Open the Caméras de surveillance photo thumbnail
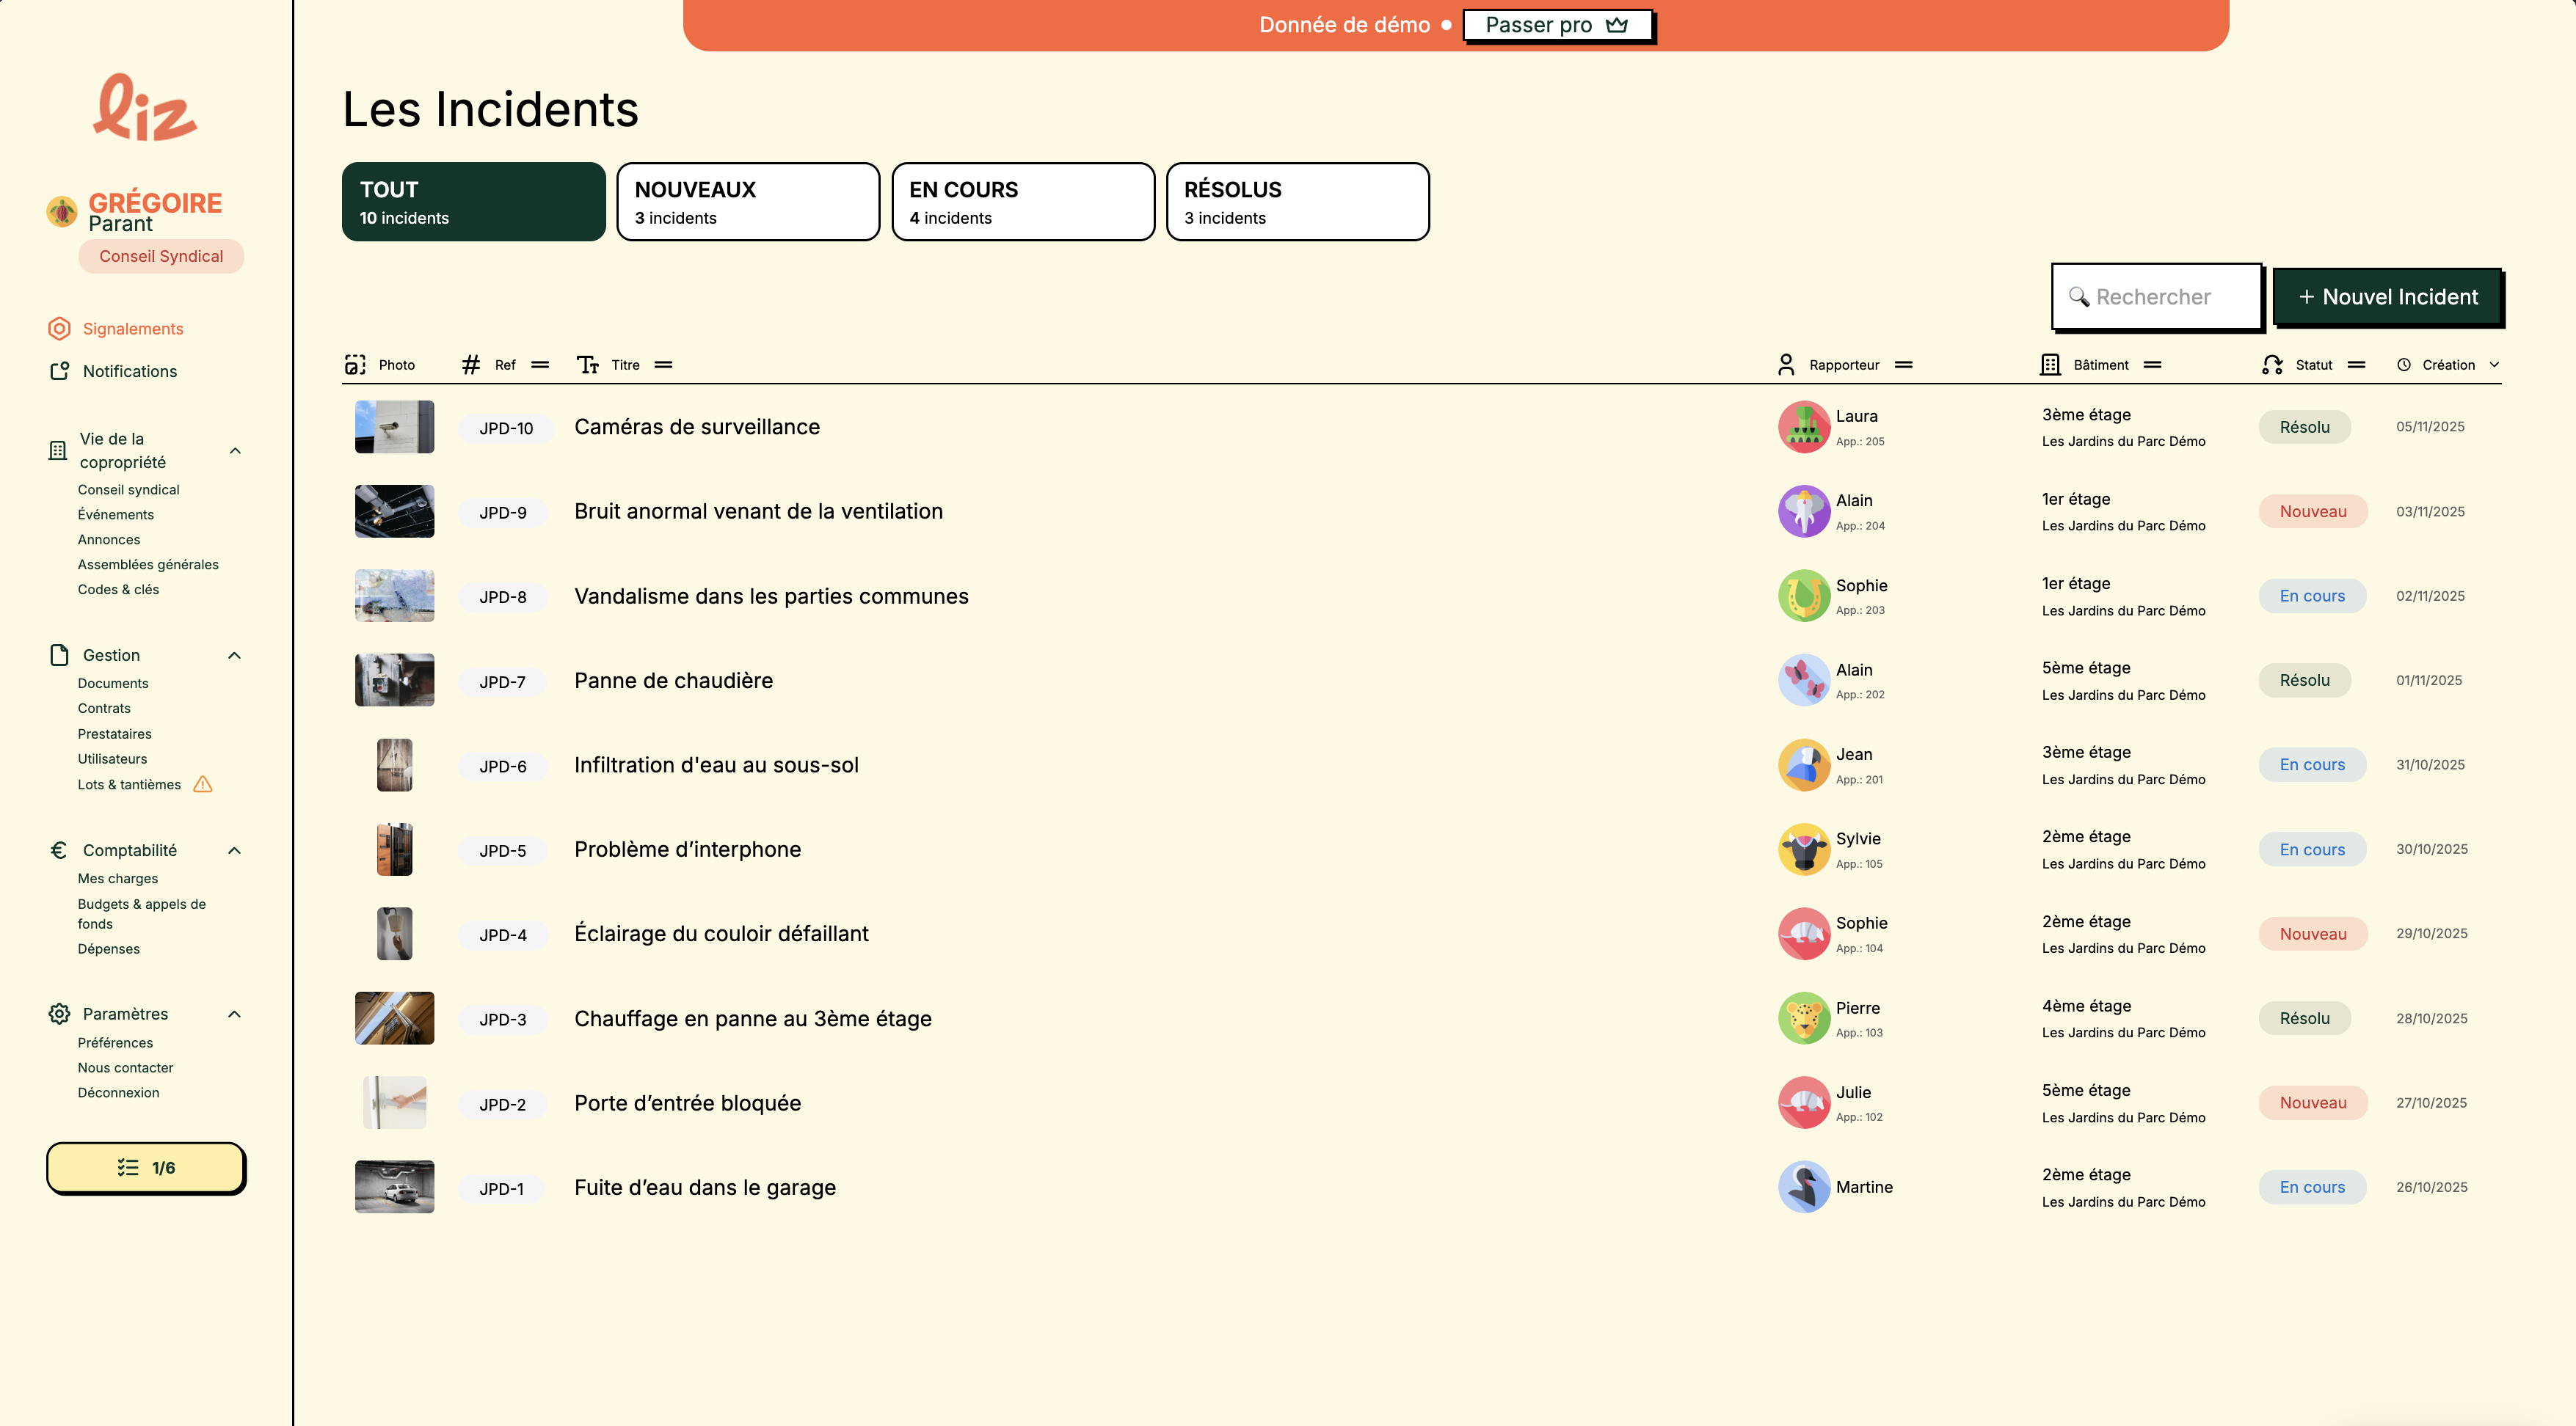 click(395, 427)
